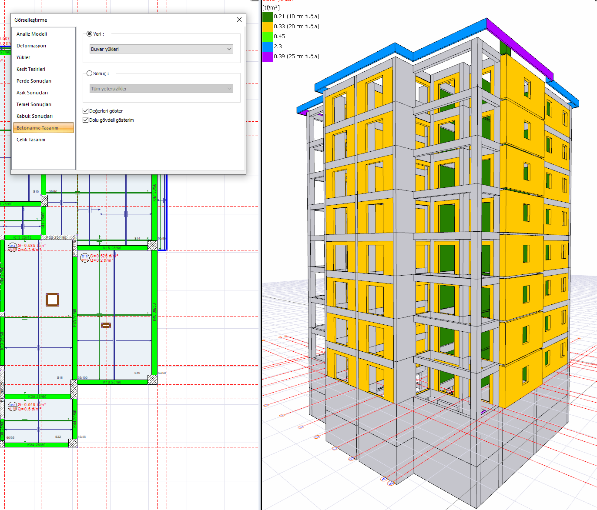The width and height of the screenshot is (597, 510).
Task: Click the 'Q=0.5 tf/m²' load text
Action: (30, 409)
